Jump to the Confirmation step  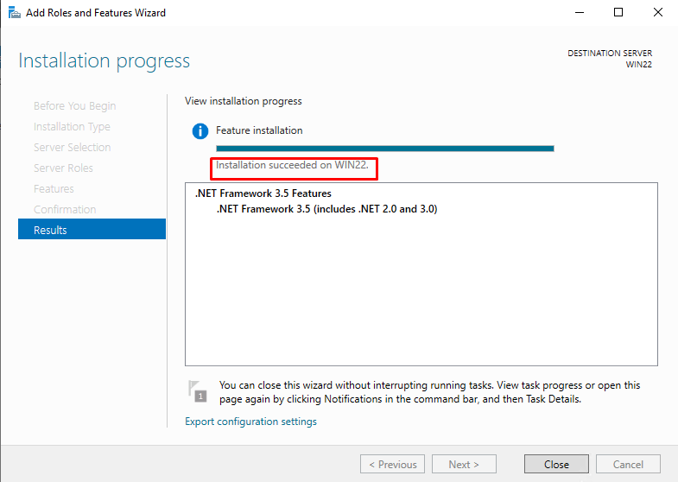tap(65, 210)
